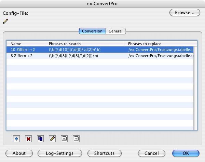The width and height of the screenshot is (205, 162).
Task: Click the pencil icon under Config-File
Action: click(5, 21)
